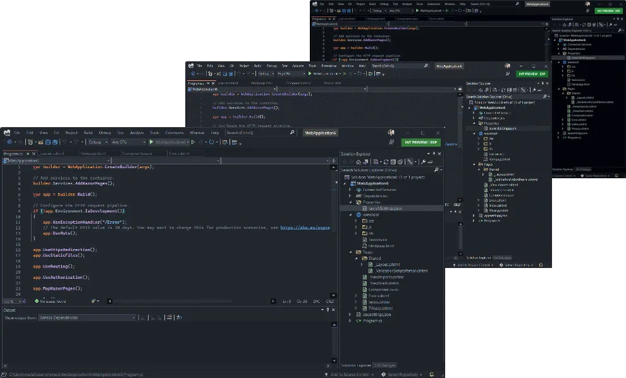Image resolution: width=626 pixels, height=378 pixels.
Task: Collapse the Shared folder in front Solution Explorer
Action: pyautogui.click(x=357, y=259)
